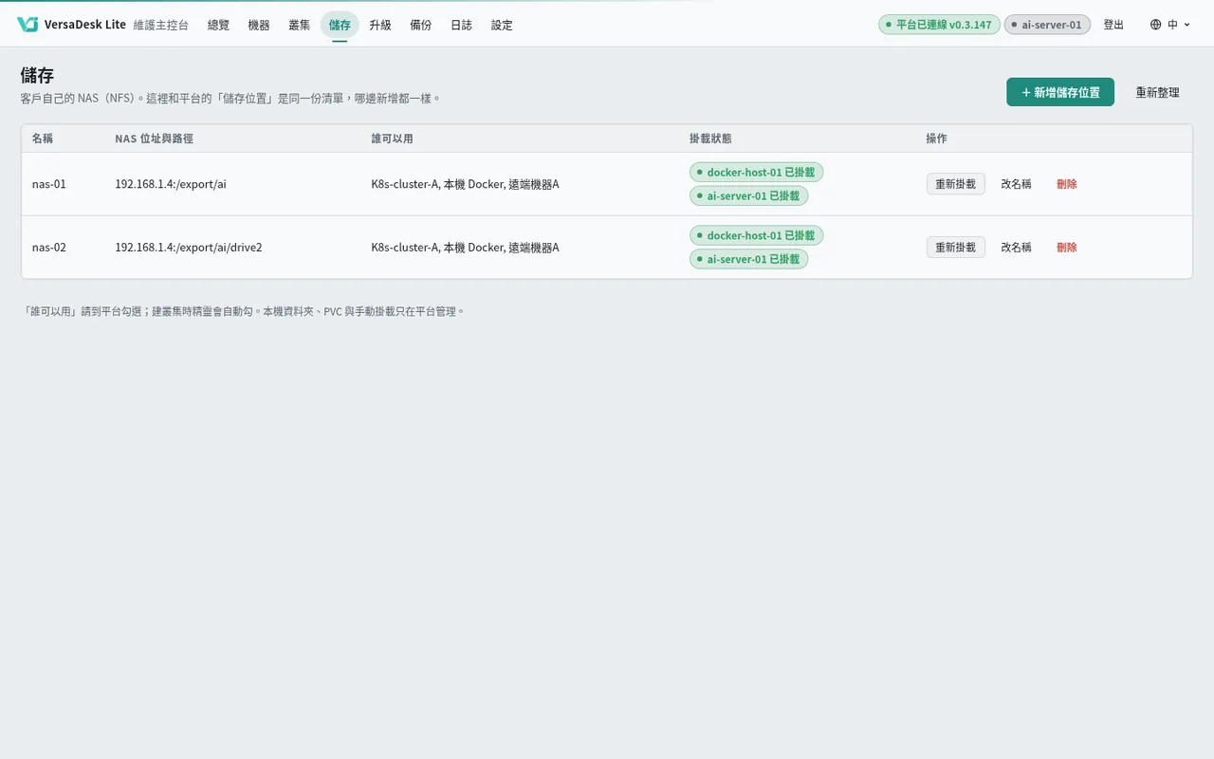Screen dimensions: 1214x759
Task: Log out with 登出
Action: pyautogui.click(x=1113, y=25)
